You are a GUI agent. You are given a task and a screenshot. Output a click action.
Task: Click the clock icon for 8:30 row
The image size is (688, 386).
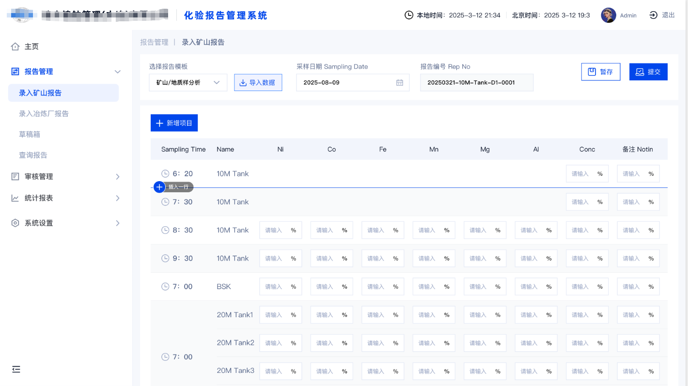point(165,231)
